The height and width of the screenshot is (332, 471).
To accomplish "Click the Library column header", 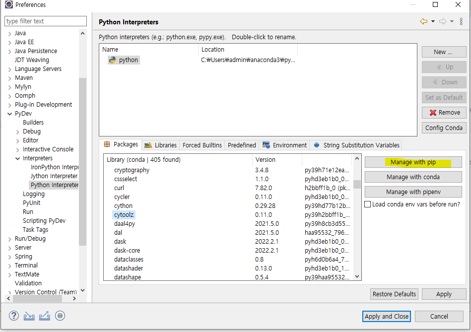I will (x=178, y=159).
